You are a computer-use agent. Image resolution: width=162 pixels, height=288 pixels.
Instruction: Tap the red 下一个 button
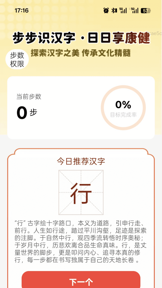tap(81, 280)
